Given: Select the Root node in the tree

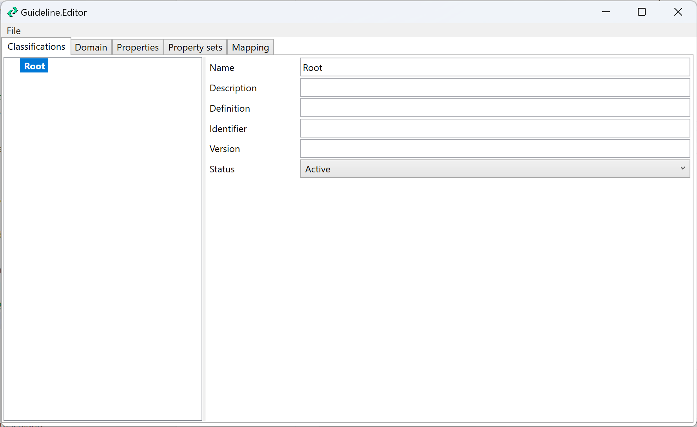Looking at the screenshot, I should point(34,66).
